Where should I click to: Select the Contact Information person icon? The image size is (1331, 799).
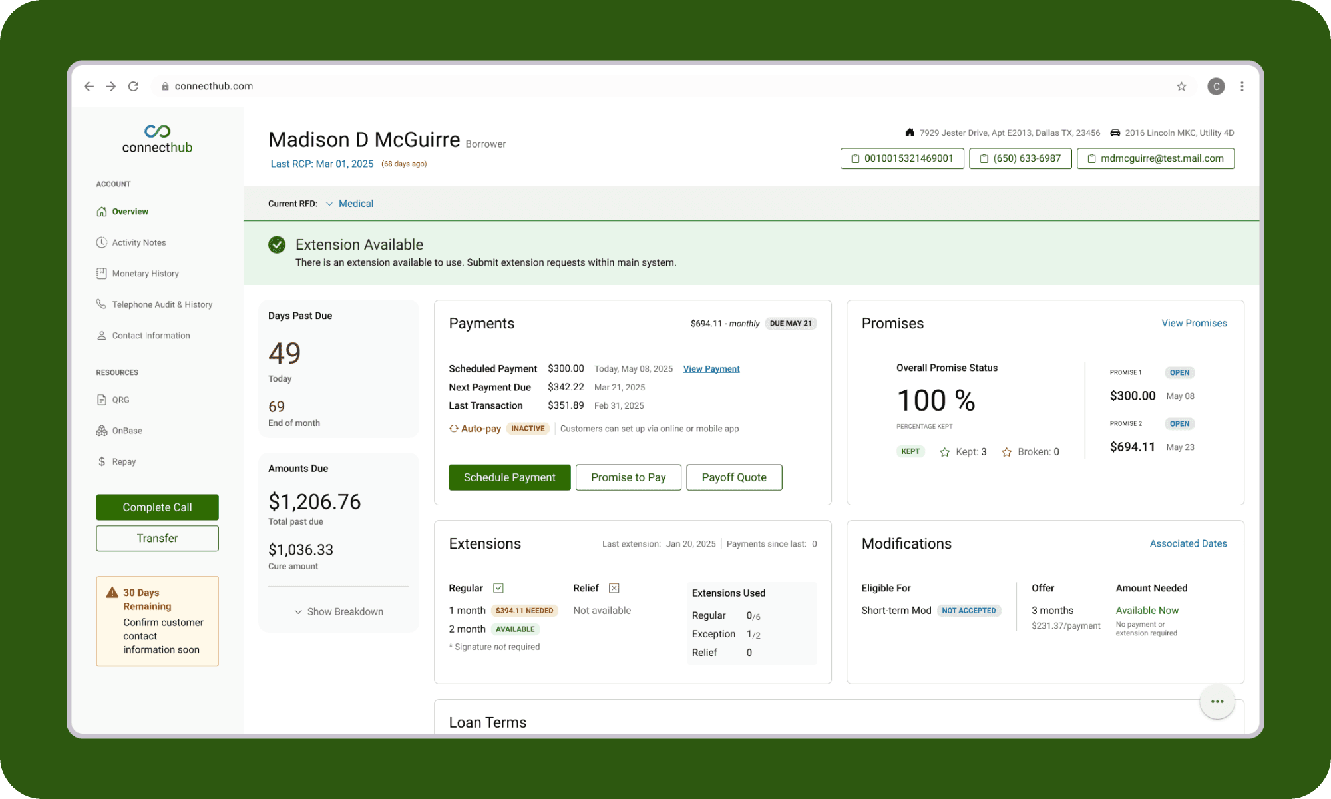(101, 335)
